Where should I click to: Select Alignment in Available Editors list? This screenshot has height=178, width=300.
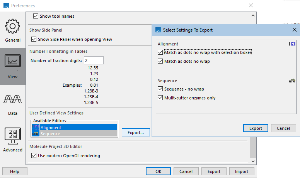(x=51, y=128)
